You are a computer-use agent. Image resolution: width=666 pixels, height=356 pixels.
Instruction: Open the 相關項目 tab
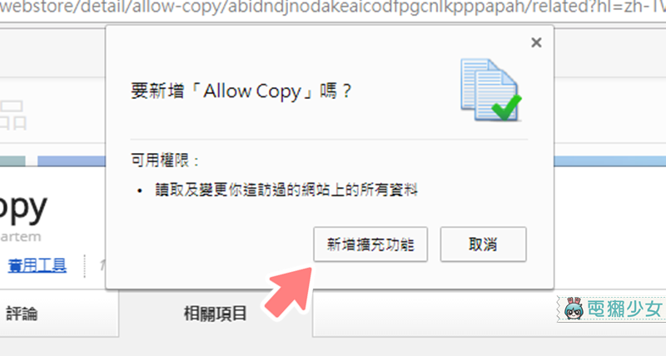(216, 314)
